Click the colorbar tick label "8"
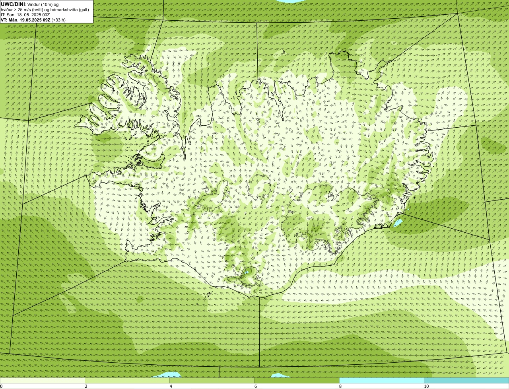 point(340,386)
